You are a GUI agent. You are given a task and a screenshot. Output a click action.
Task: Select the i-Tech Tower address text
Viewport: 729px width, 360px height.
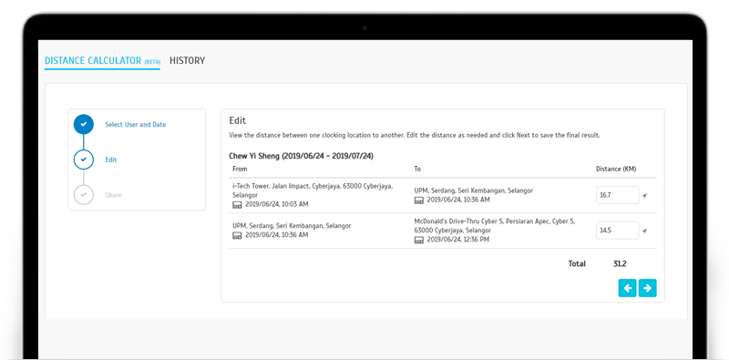click(313, 190)
